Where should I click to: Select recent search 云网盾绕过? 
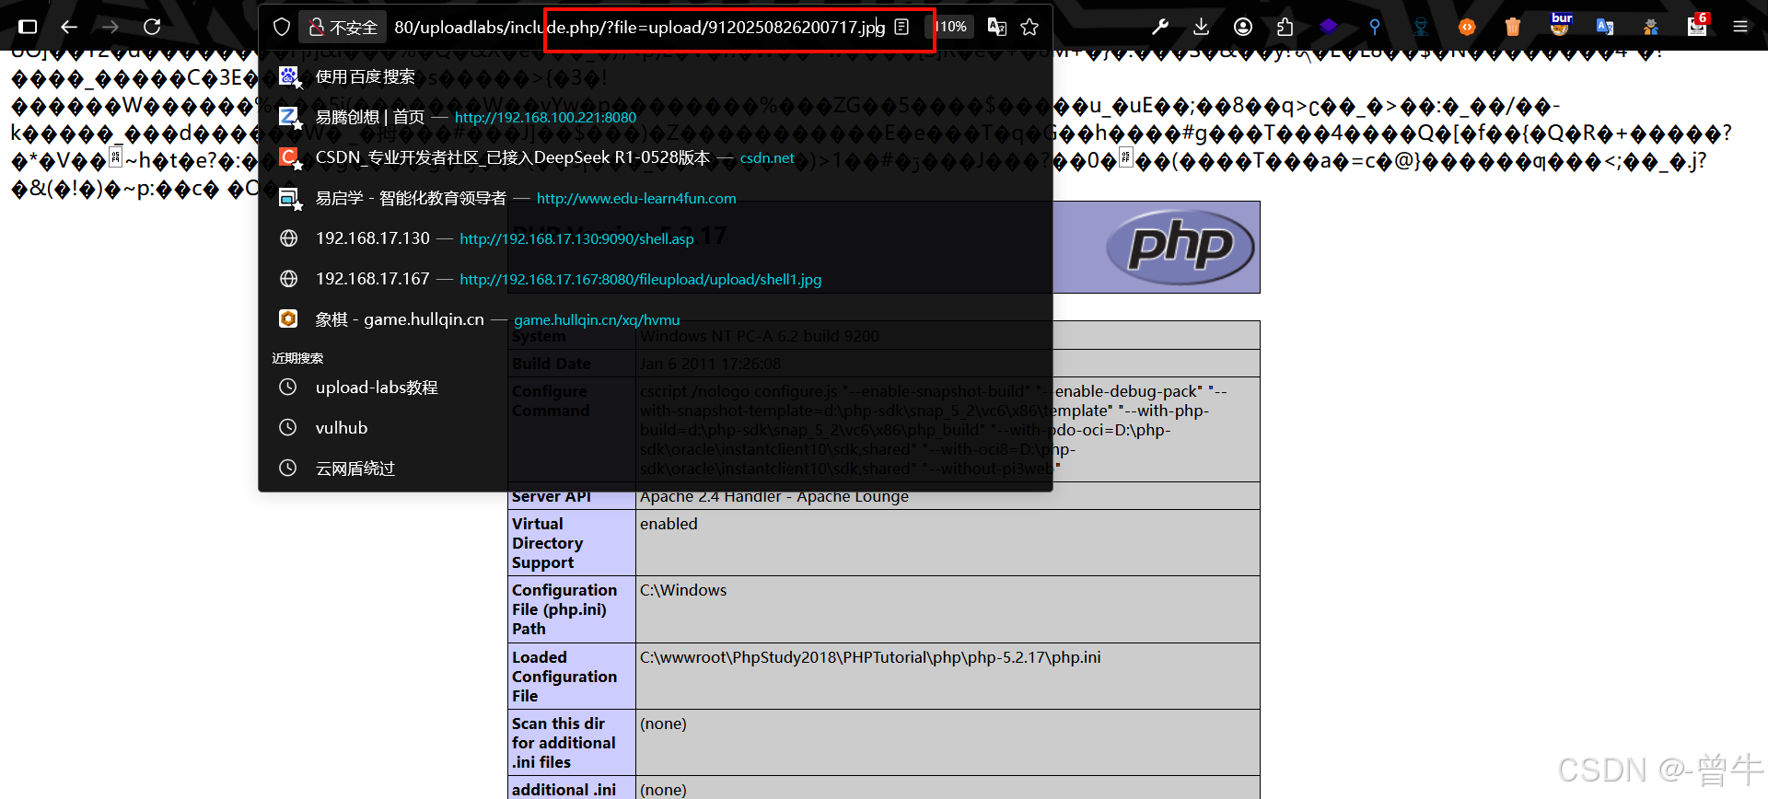(x=656, y=469)
